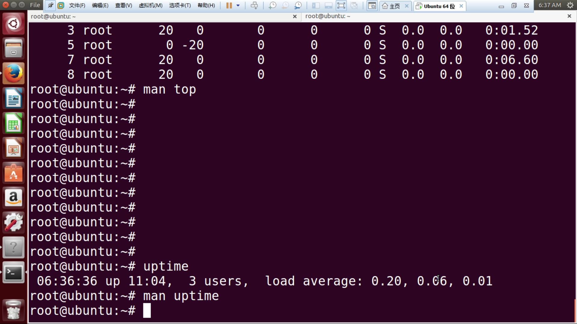Open the 选项卡(T) menu
The height and width of the screenshot is (324, 577).
(180, 5)
